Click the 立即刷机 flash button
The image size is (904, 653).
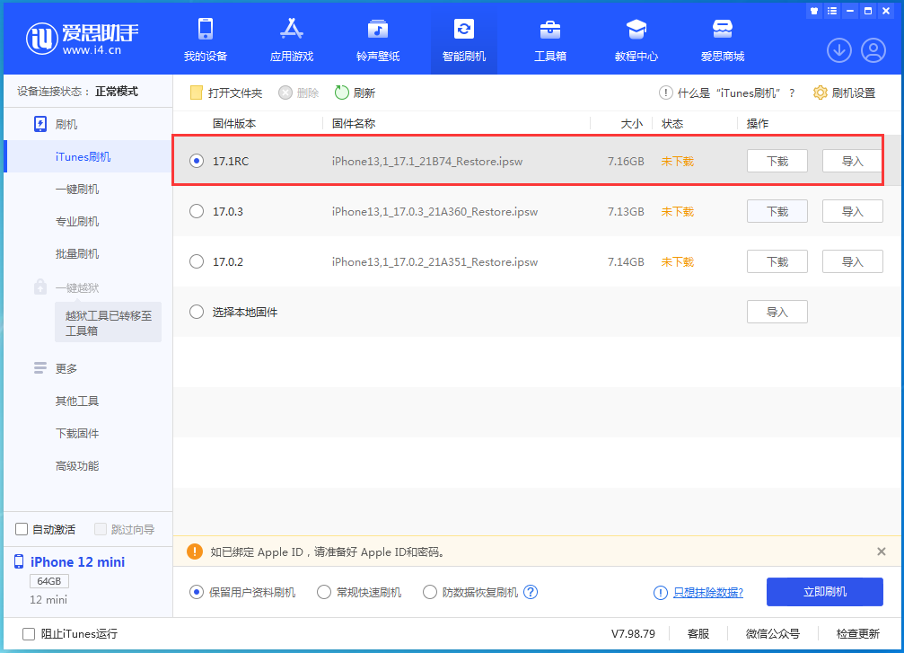[823, 592]
